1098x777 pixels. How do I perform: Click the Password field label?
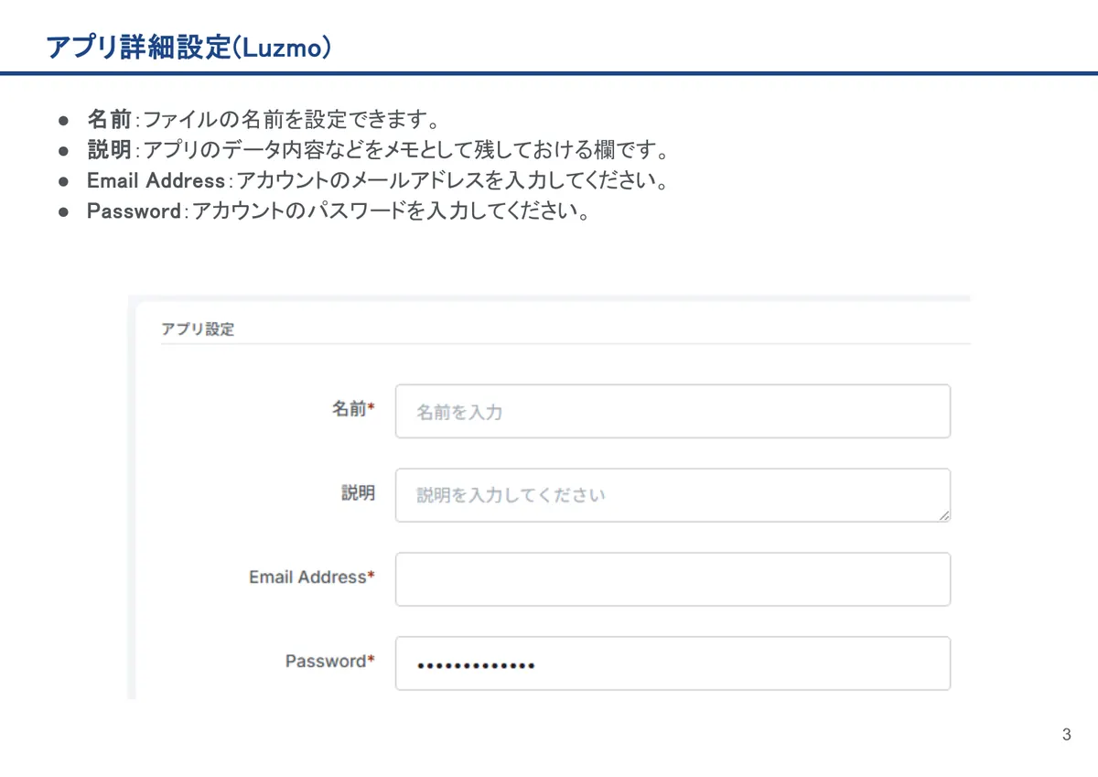pyautogui.click(x=330, y=661)
